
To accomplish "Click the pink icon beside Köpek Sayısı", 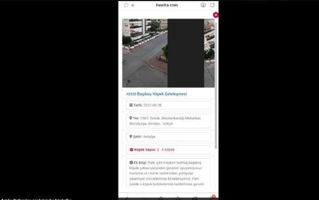I will pyautogui.click(x=131, y=150).
